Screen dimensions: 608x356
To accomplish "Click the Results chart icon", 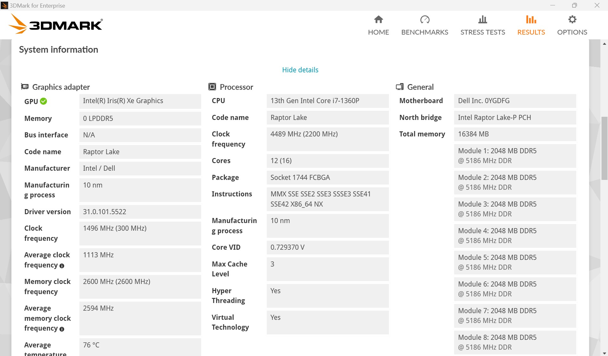I will 531,20.
